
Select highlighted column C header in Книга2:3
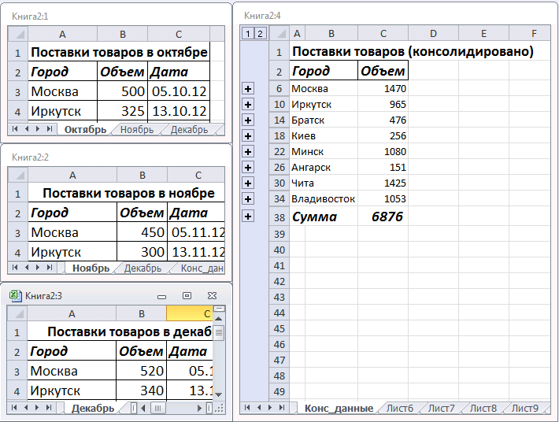[190, 313]
